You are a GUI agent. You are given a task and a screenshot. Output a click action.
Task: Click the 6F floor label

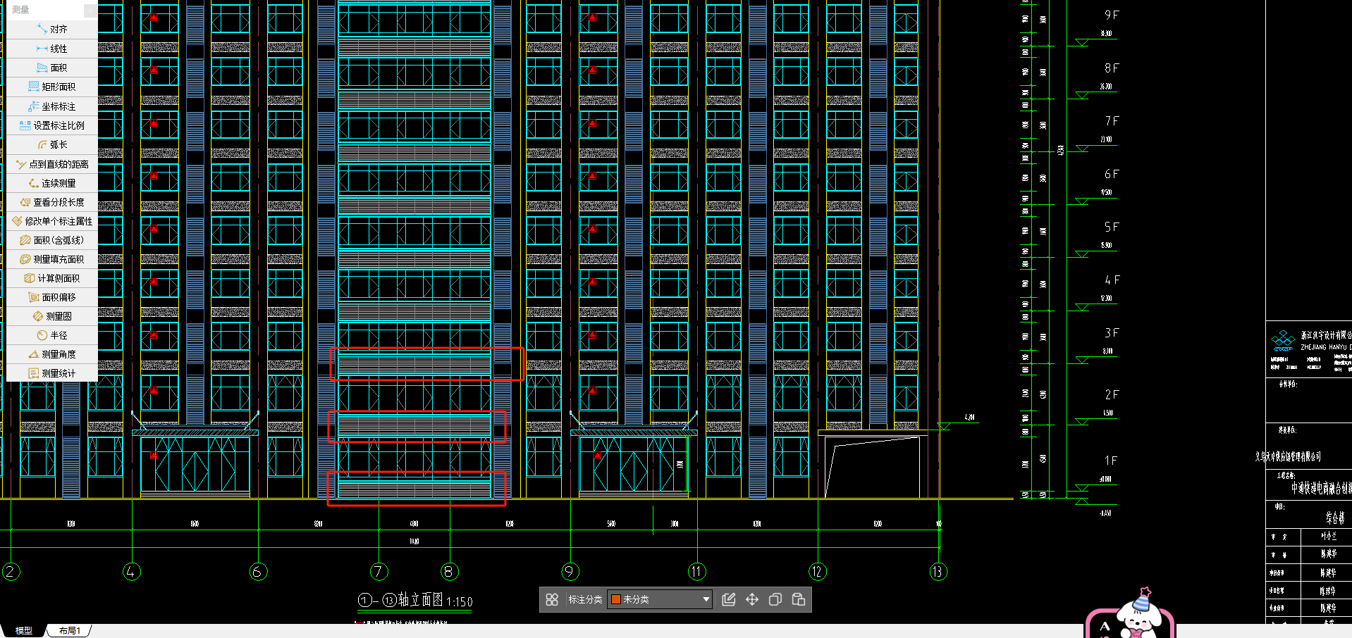[1112, 174]
